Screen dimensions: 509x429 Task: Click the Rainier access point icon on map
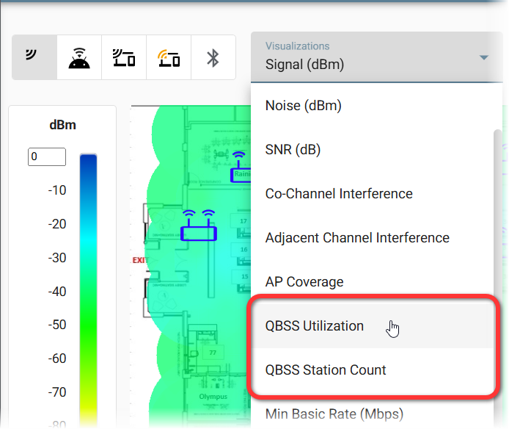pyautogui.click(x=240, y=168)
